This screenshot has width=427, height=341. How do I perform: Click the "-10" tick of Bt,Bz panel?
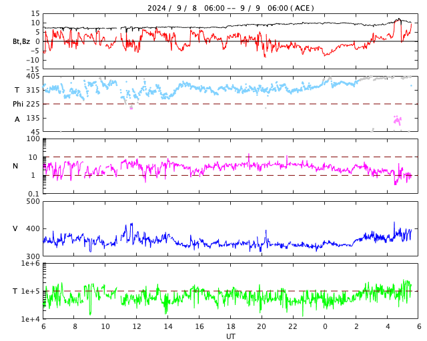coord(33,60)
